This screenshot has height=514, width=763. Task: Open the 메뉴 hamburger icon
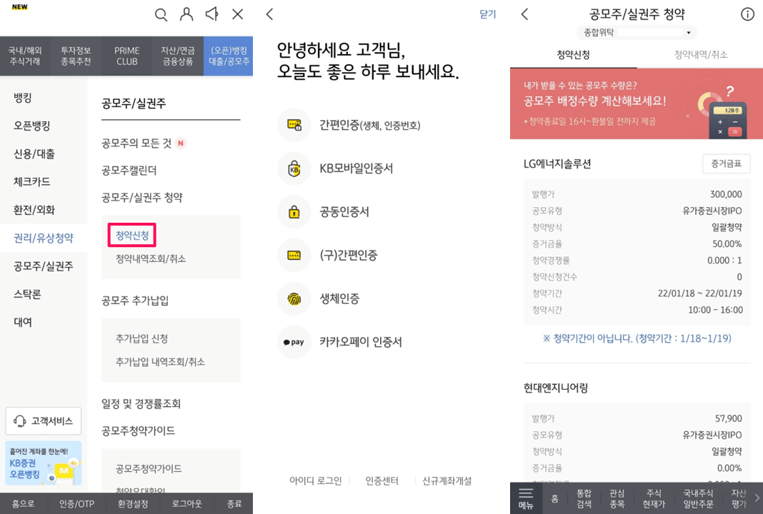(526, 498)
